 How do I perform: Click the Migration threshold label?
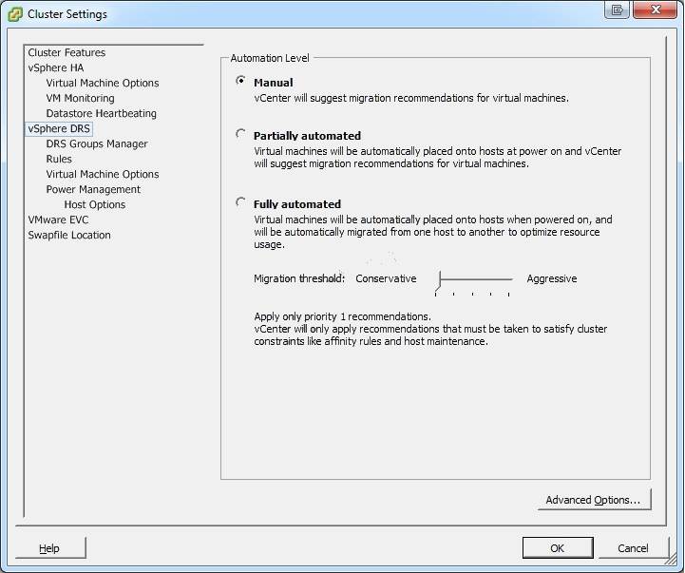click(x=299, y=278)
